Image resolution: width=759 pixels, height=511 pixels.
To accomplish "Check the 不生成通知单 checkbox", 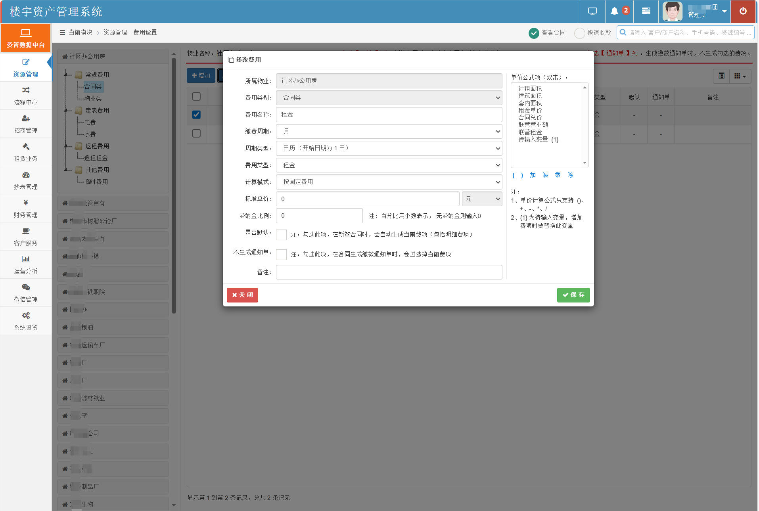I will 281,255.
